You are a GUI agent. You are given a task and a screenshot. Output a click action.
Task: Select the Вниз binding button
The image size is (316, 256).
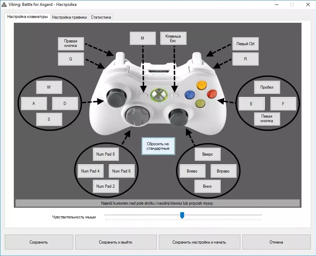[208, 186]
